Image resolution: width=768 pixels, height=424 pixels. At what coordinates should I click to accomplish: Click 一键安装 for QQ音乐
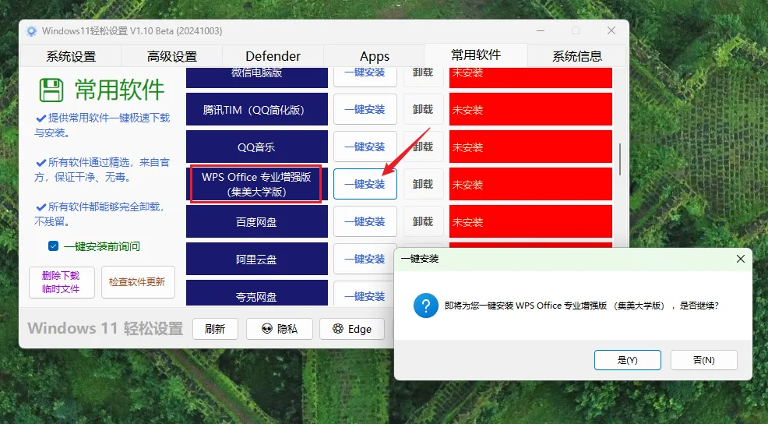coord(365,147)
